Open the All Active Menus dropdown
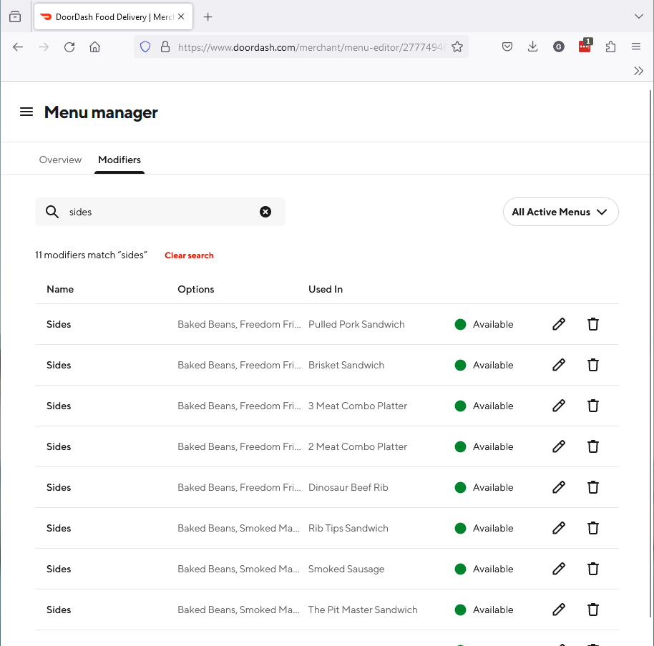Image resolution: width=654 pixels, height=646 pixels. tap(560, 212)
